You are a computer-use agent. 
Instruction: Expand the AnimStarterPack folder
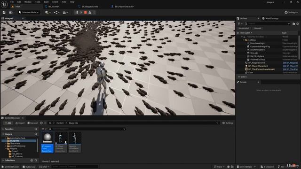tap(6, 138)
